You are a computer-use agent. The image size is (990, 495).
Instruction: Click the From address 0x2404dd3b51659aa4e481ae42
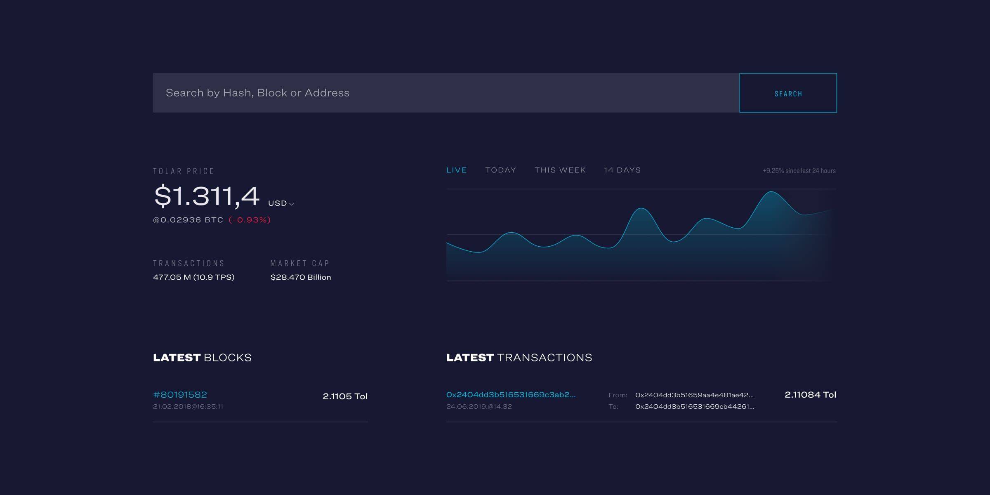point(694,395)
